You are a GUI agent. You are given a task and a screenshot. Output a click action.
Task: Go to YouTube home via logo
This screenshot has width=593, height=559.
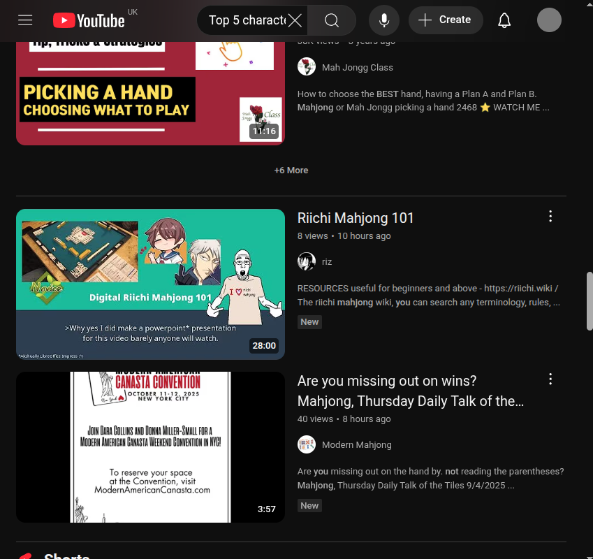click(89, 20)
